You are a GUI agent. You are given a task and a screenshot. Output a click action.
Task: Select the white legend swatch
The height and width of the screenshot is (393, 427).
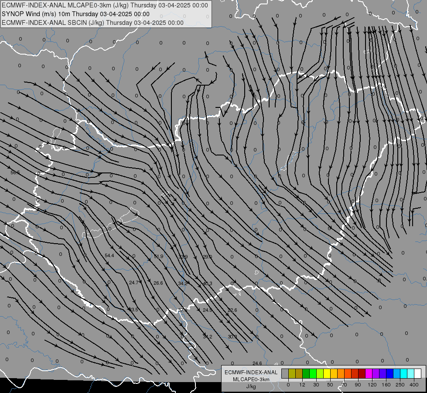click(417, 373)
